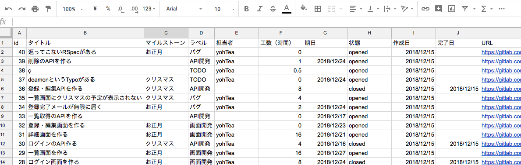Select the 'マイルストーン' header cell
The image size is (521, 165).
(166, 43)
